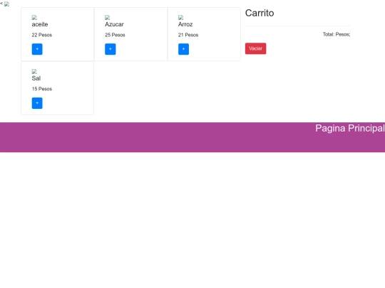The image size is (385, 288).
Task: Click the broken Azucar product image
Action: [108, 17]
